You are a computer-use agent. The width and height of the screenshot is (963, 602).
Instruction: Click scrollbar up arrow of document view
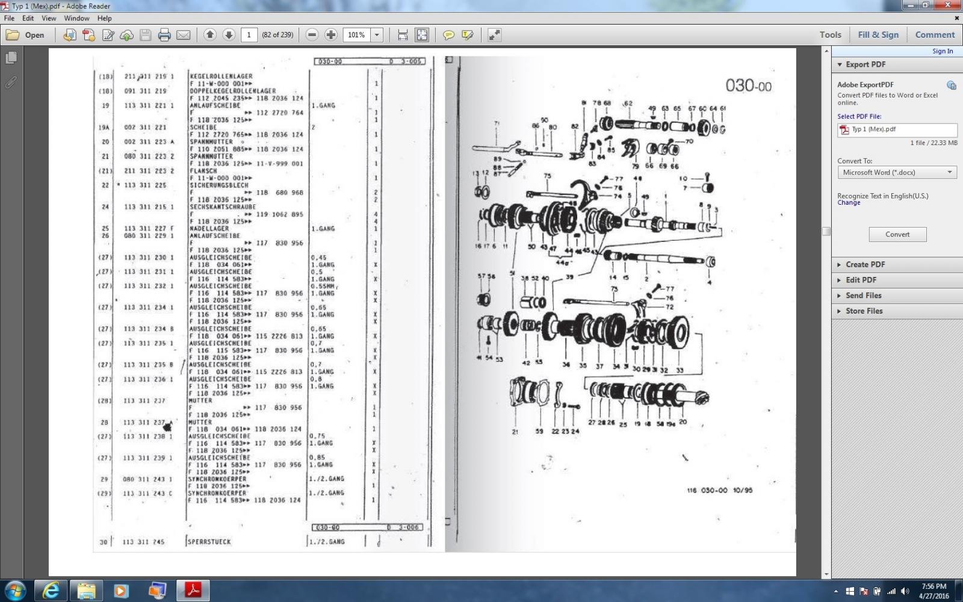click(x=826, y=51)
